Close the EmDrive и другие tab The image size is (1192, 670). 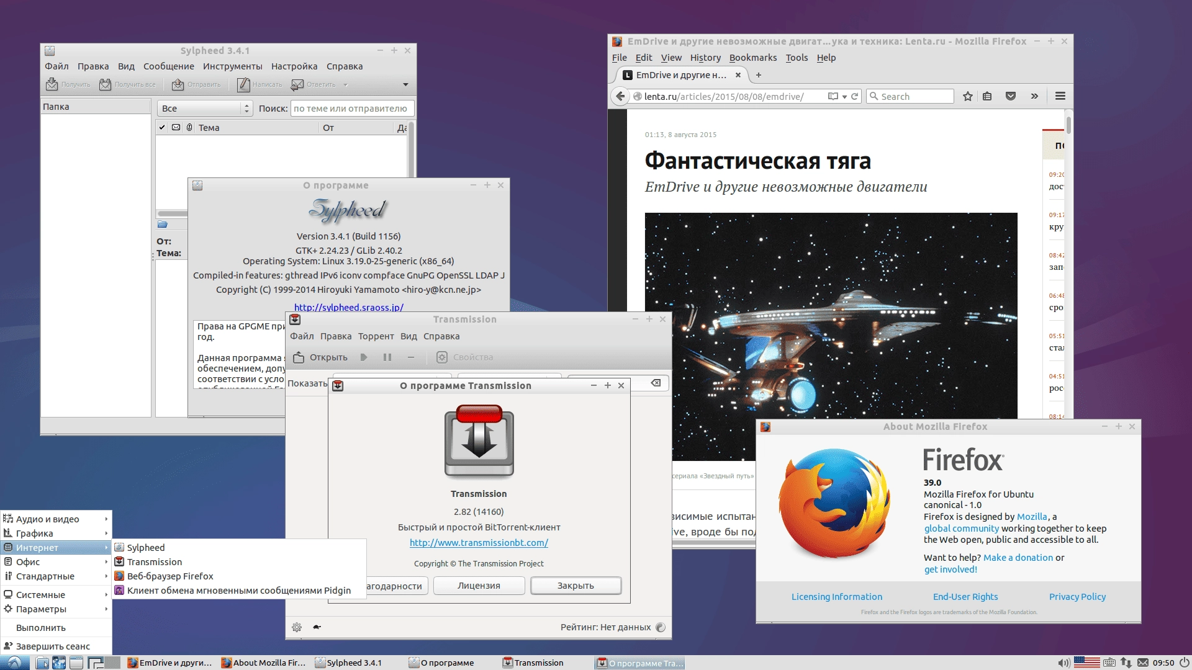738,75
